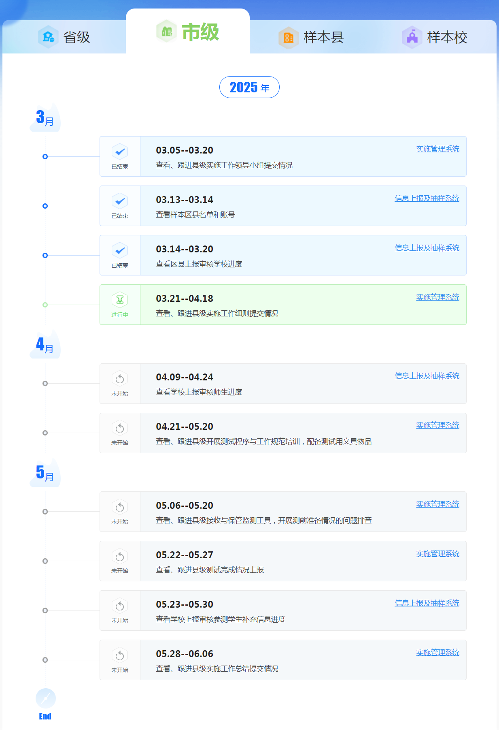Click timeline dot for 05.22--05.27
Screen dimensions: 499x730
pos(45,561)
